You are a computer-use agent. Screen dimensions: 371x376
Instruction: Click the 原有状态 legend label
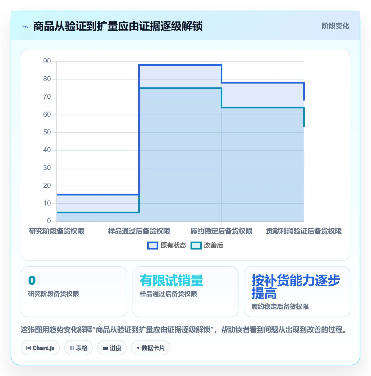pyautogui.click(x=173, y=246)
